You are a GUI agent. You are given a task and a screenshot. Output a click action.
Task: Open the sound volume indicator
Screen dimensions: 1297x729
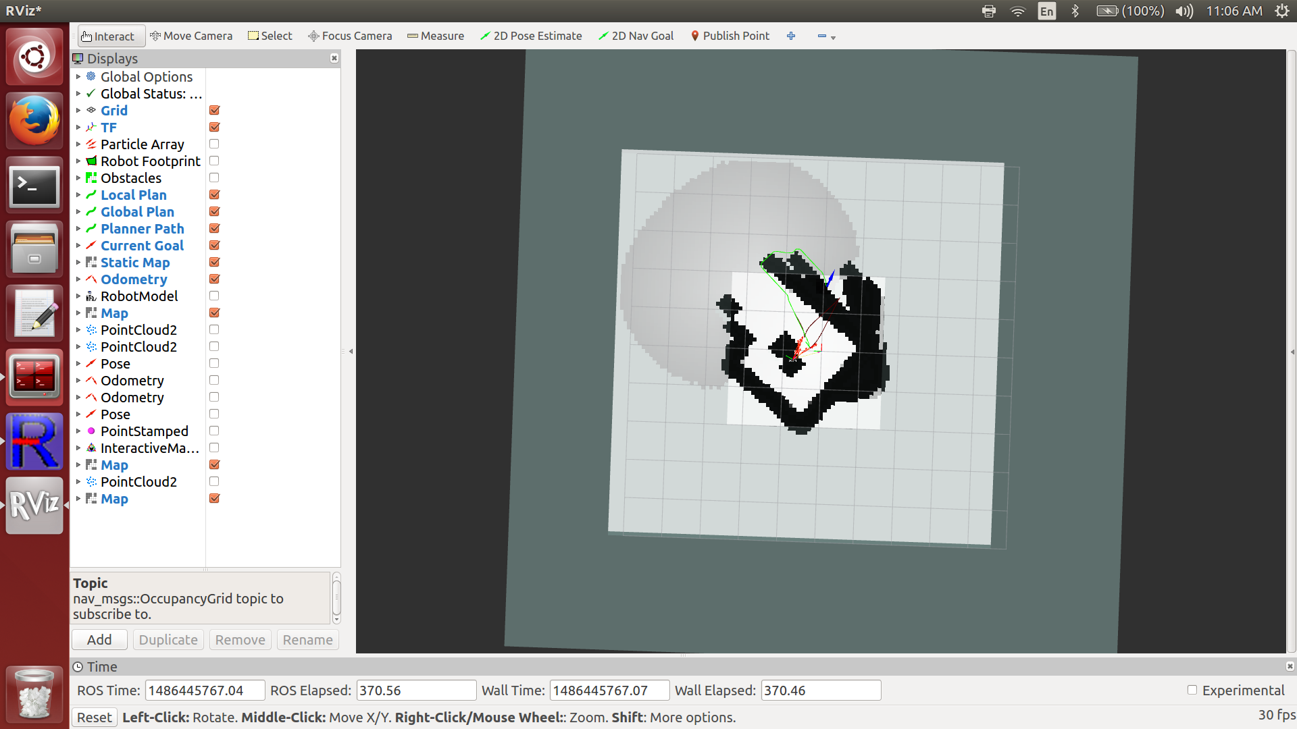[x=1184, y=11]
